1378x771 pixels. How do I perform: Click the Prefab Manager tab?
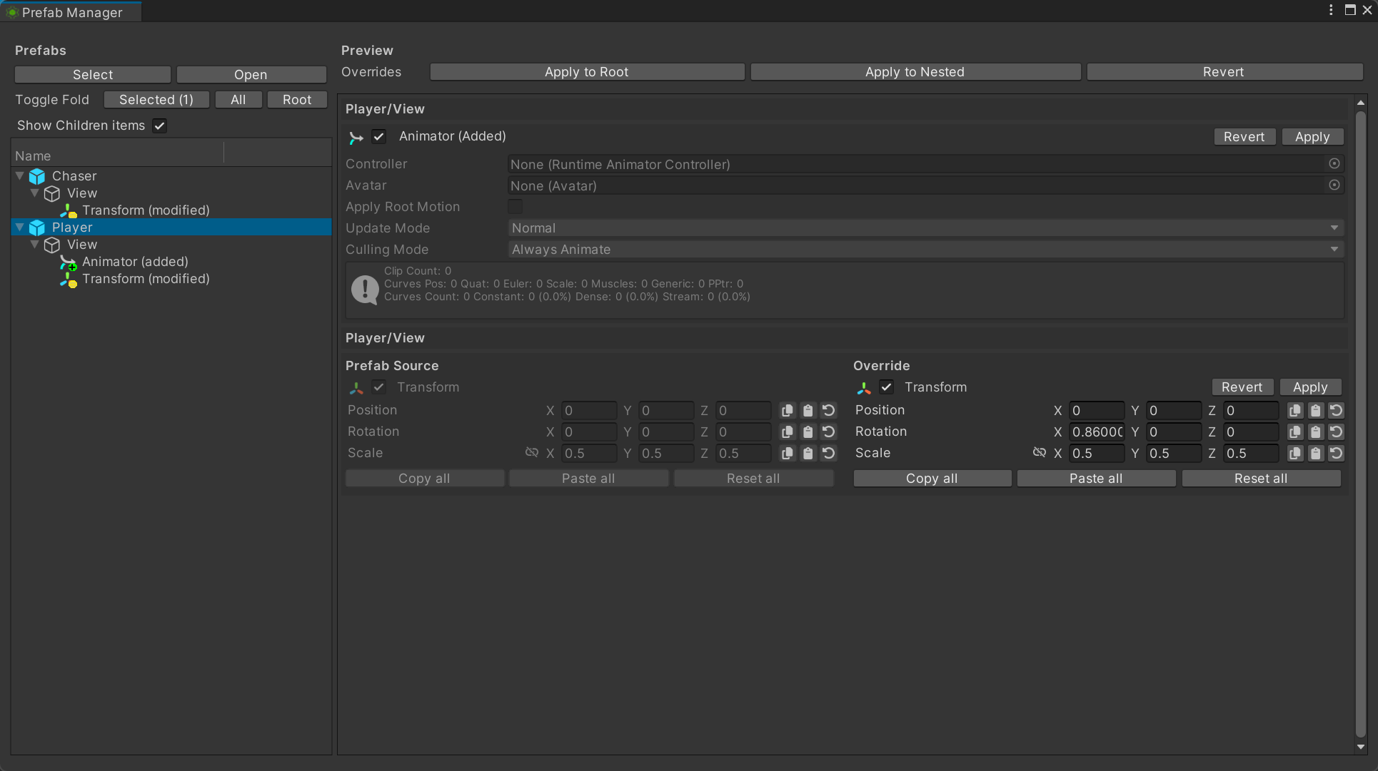[71, 12]
